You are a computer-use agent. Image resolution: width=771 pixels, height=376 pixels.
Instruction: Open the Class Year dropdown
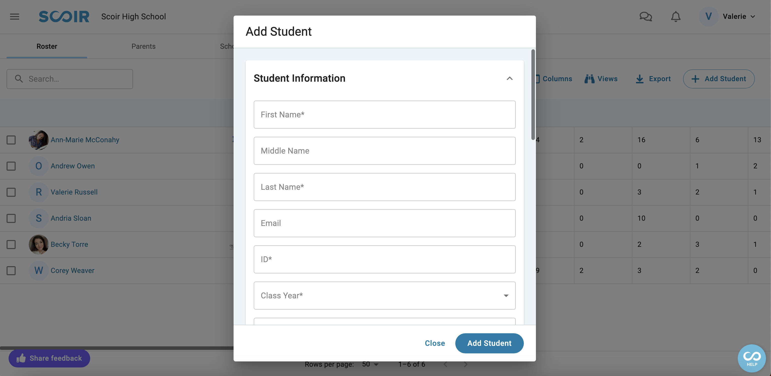384,296
